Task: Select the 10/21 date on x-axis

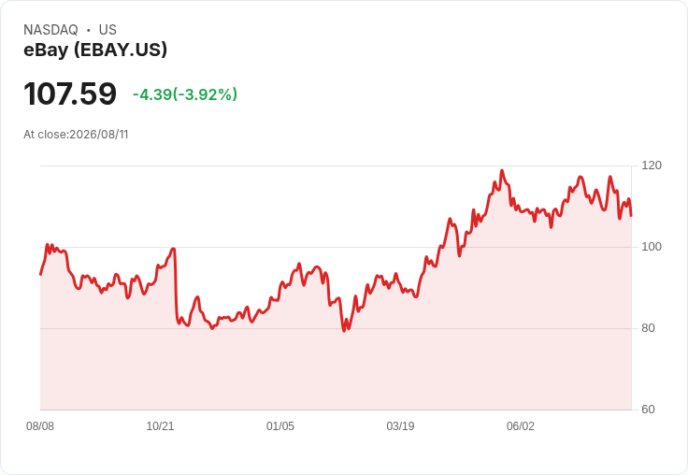Action: [160, 425]
